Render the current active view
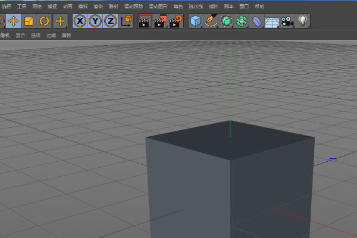357x238 pixels. [145, 21]
